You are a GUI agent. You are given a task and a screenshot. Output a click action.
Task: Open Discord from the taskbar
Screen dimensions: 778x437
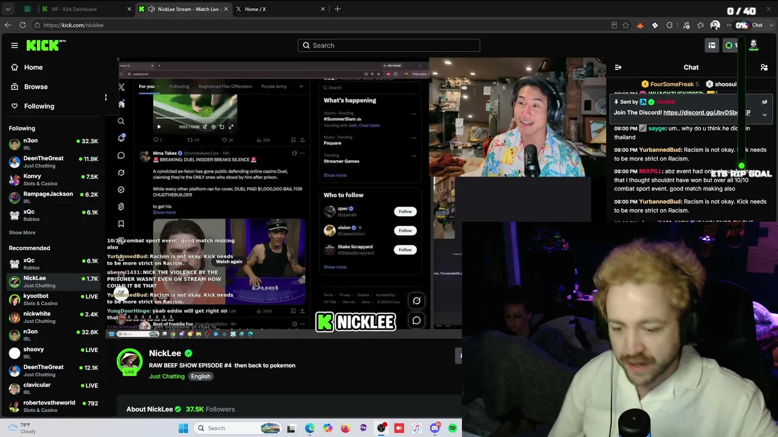pos(435,428)
